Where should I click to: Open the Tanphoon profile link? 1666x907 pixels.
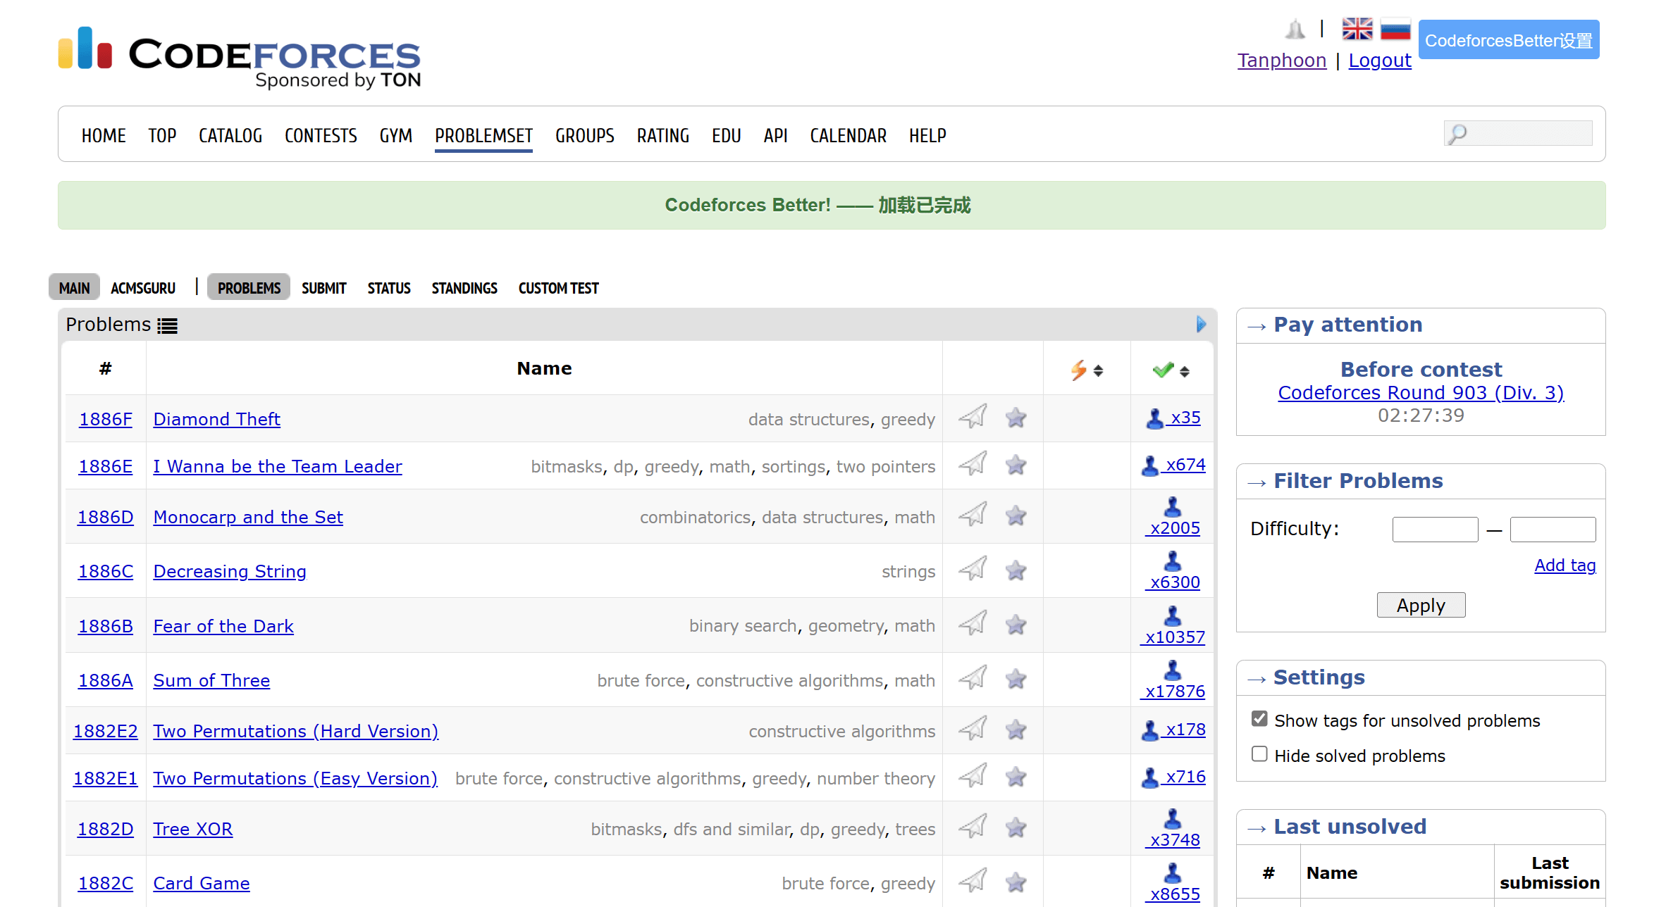pos(1282,61)
